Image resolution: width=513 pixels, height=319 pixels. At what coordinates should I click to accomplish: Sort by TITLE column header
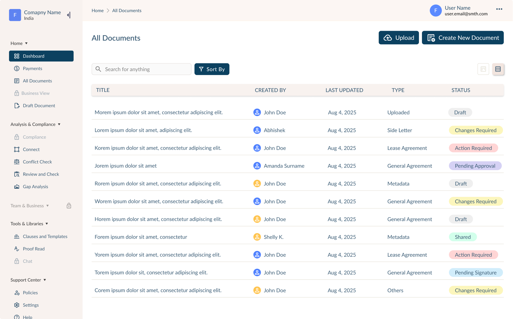click(x=103, y=90)
